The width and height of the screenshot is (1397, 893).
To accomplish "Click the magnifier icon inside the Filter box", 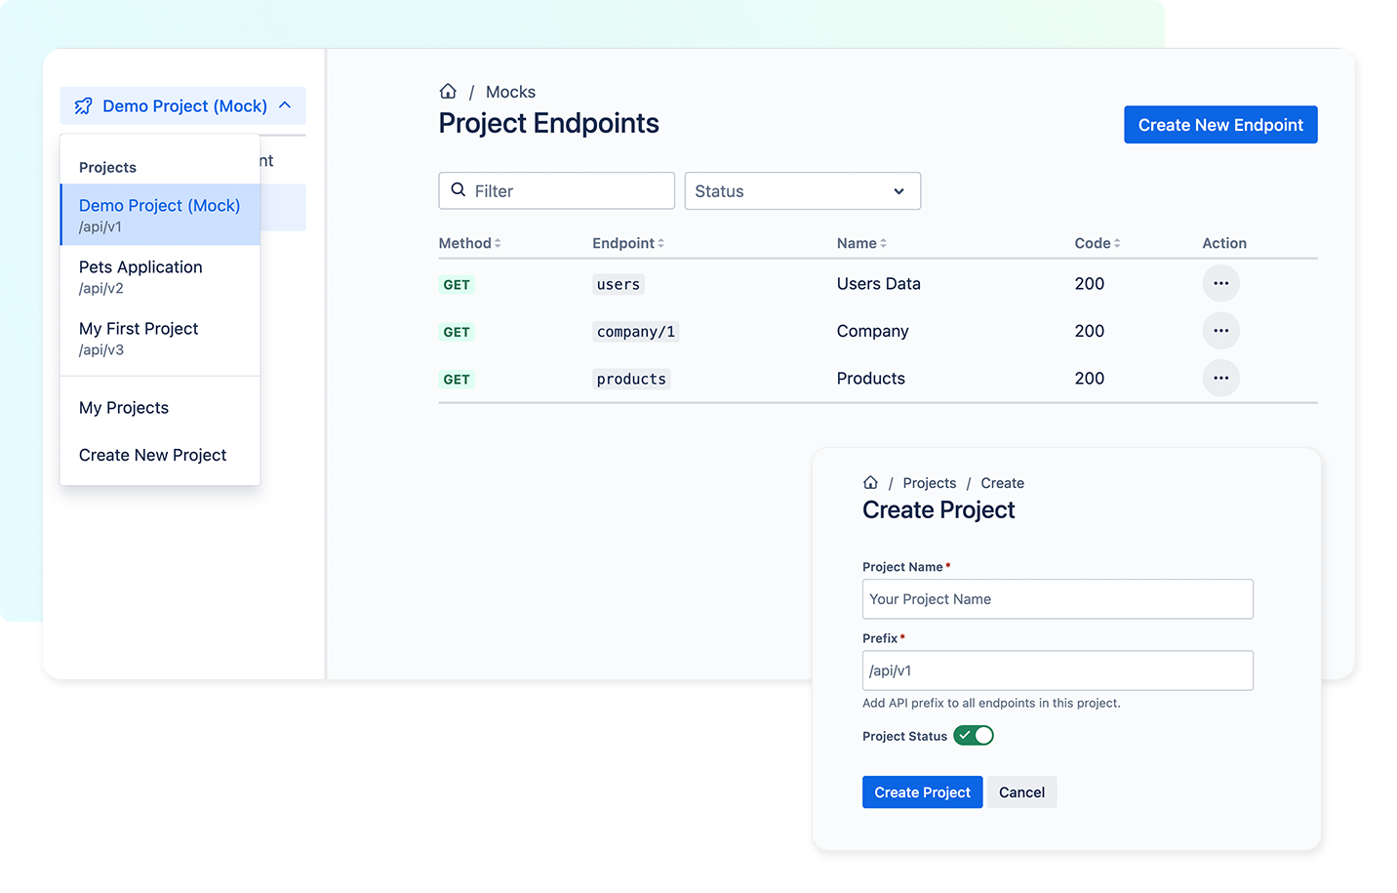I will tap(459, 190).
